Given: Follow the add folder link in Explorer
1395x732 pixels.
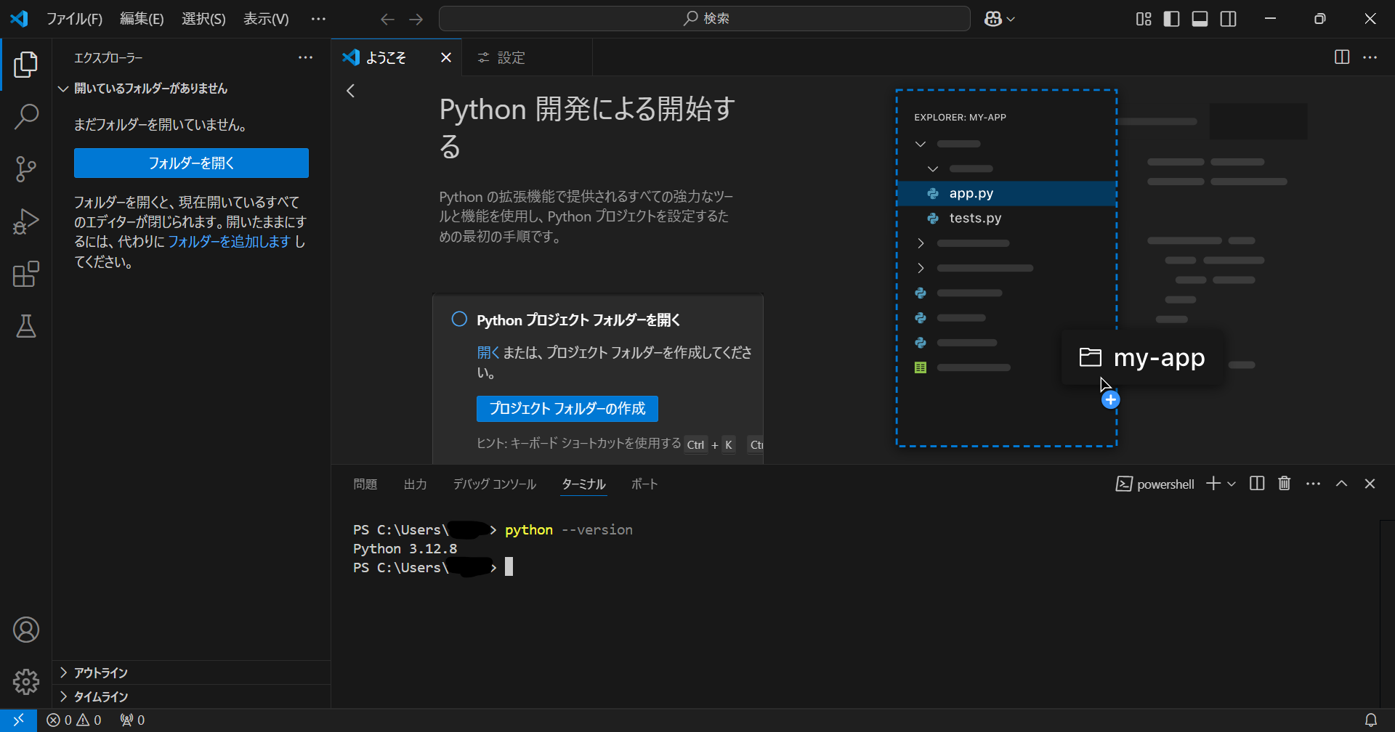Looking at the screenshot, I should click(x=230, y=242).
